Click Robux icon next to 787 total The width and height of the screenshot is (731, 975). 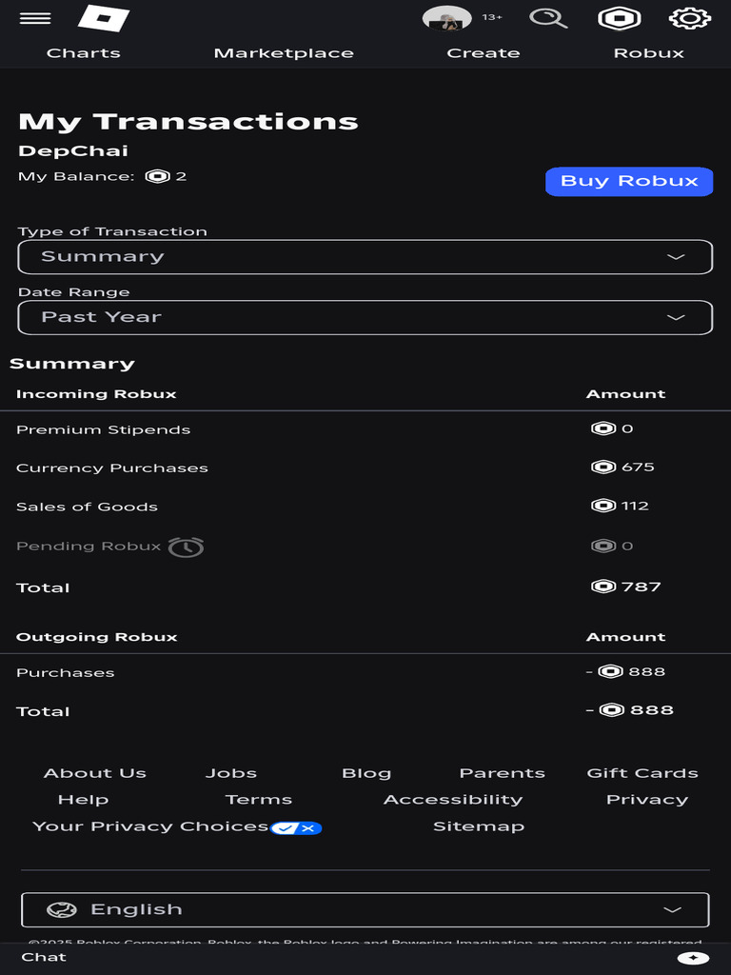603,587
